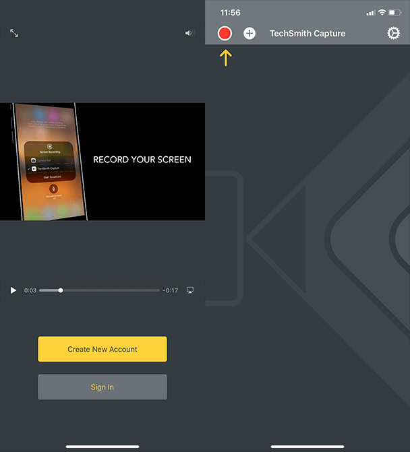Screen dimensions: 410x452
Task: Click the video scrubber knob
Action: coord(61,290)
